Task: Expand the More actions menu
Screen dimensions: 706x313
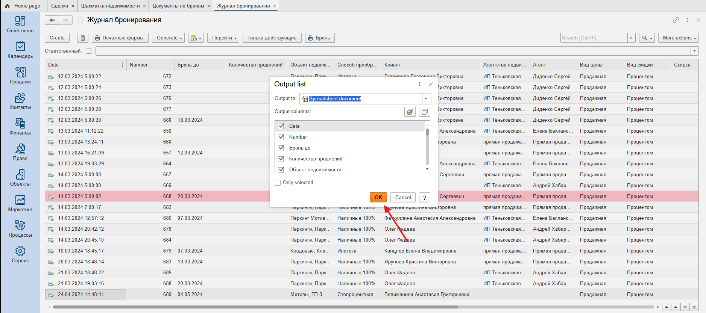Action: point(678,38)
